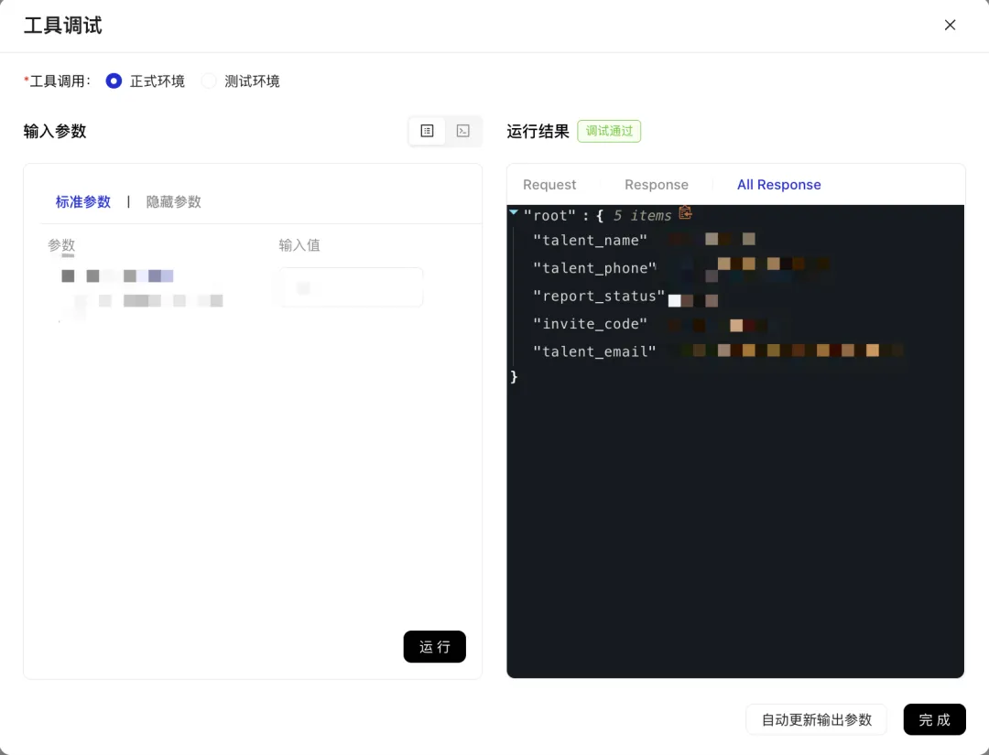Click the 调试通过 status badge
Image resolution: width=989 pixels, height=755 pixels.
609,131
